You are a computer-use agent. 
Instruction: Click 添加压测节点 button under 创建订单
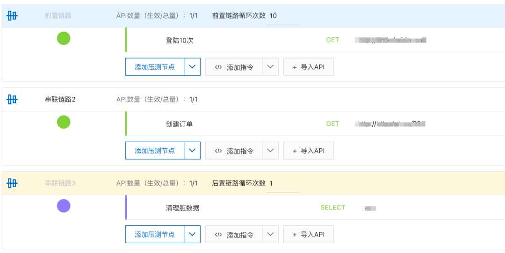[x=155, y=151]
